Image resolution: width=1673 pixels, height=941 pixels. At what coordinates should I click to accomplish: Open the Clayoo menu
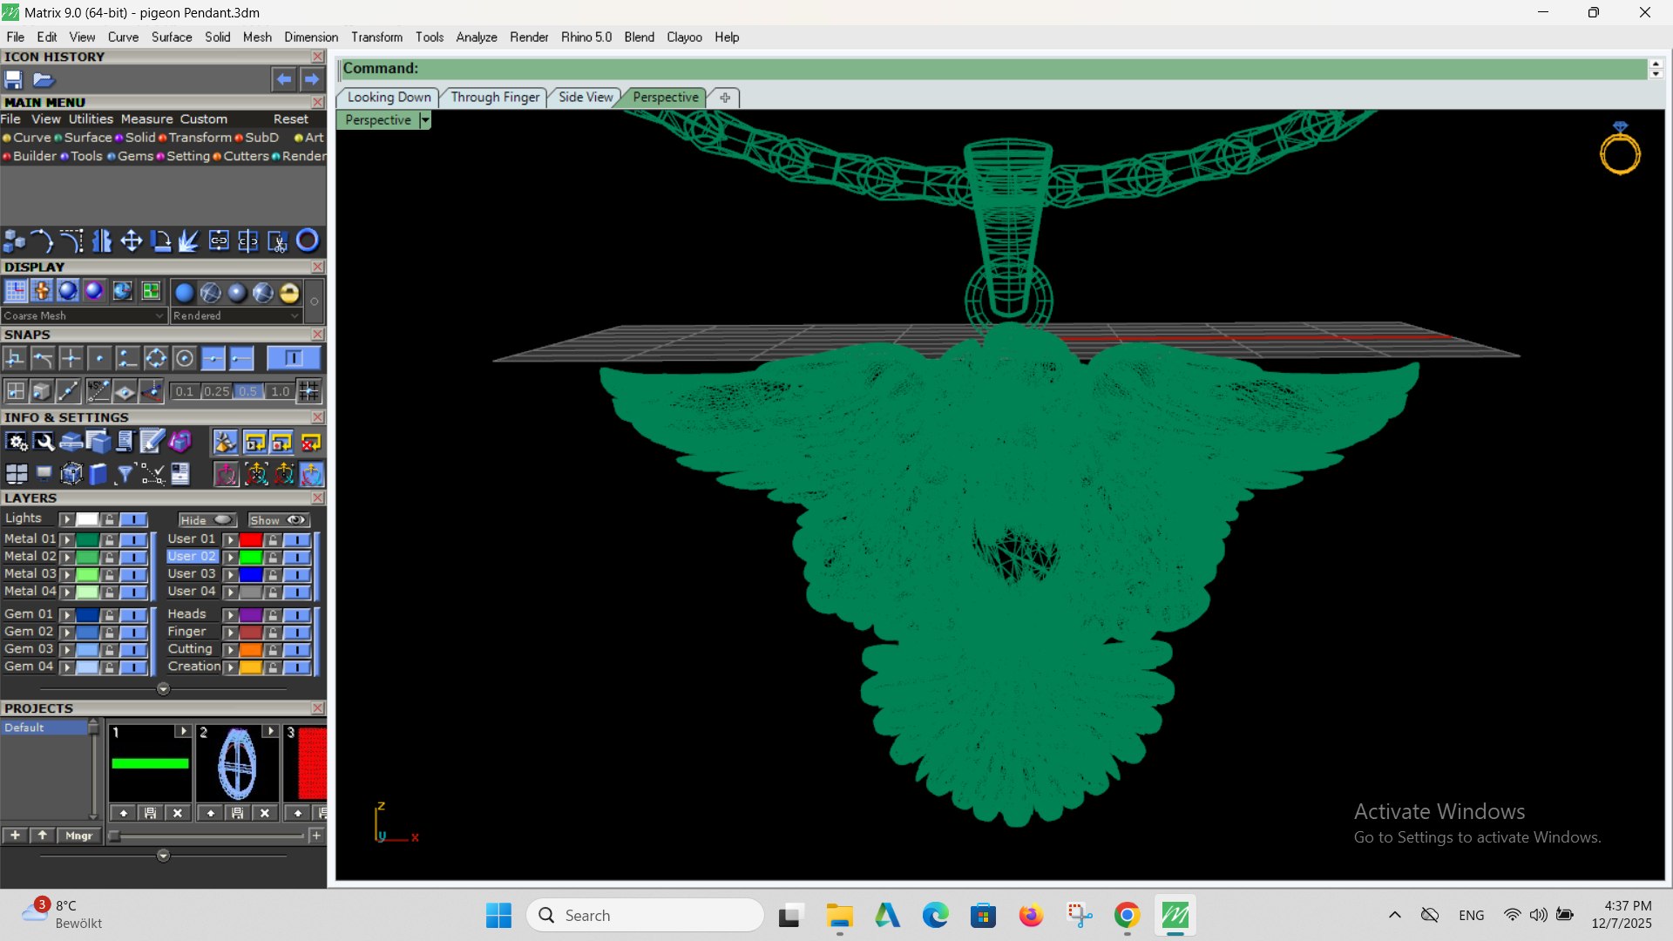coord(684,37)
